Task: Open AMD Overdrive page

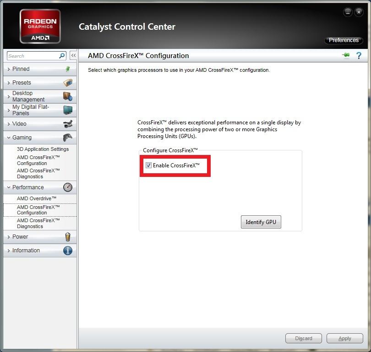Action: click(x=37, y=198)
